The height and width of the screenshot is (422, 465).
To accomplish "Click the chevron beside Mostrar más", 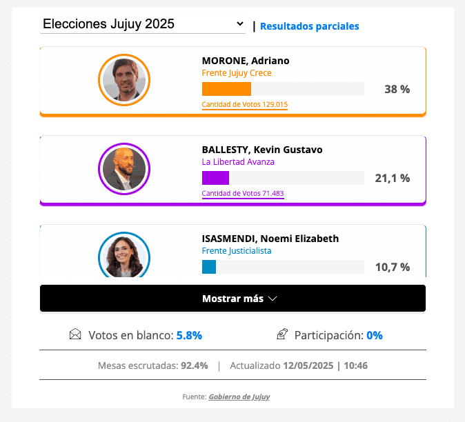I will point(273,299).
